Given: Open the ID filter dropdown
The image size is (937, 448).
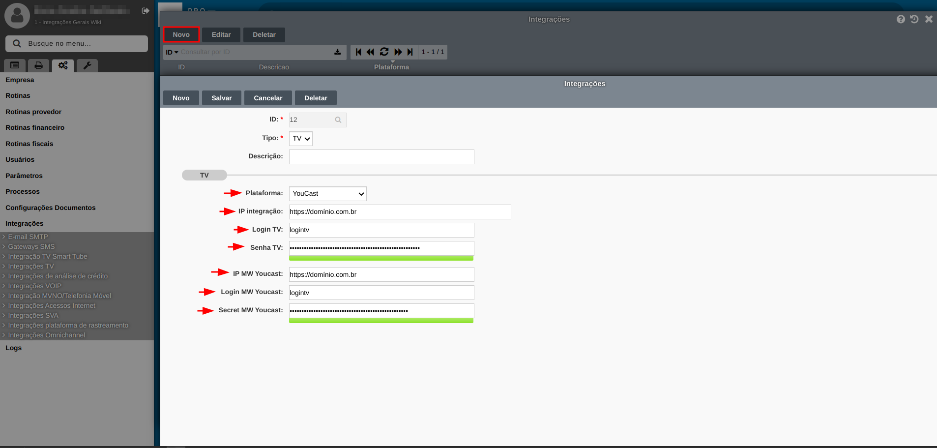Looking at the screenshot, I should (172, 52).
